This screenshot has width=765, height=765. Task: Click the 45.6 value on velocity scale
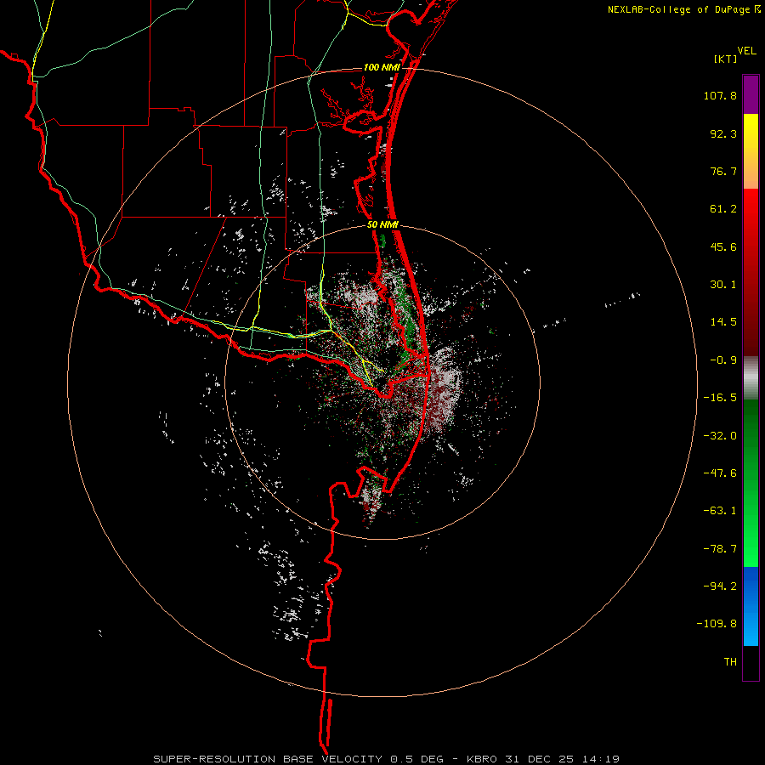[x=723, y=246]
